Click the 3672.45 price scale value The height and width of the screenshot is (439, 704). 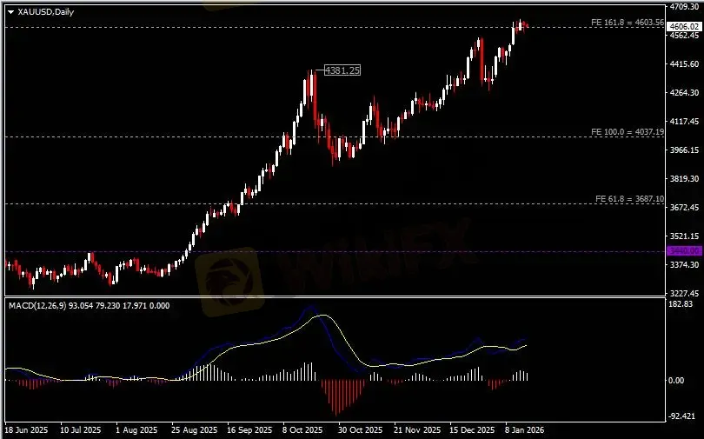pyautogui.click(x=684, y=208)
